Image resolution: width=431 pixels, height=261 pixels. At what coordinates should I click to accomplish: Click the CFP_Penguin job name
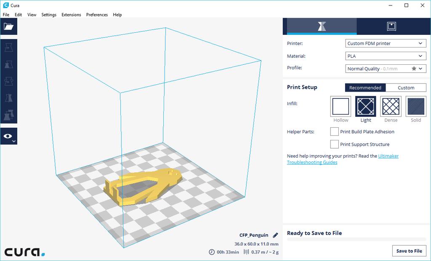pyautogui.click(x=254, y=235)
